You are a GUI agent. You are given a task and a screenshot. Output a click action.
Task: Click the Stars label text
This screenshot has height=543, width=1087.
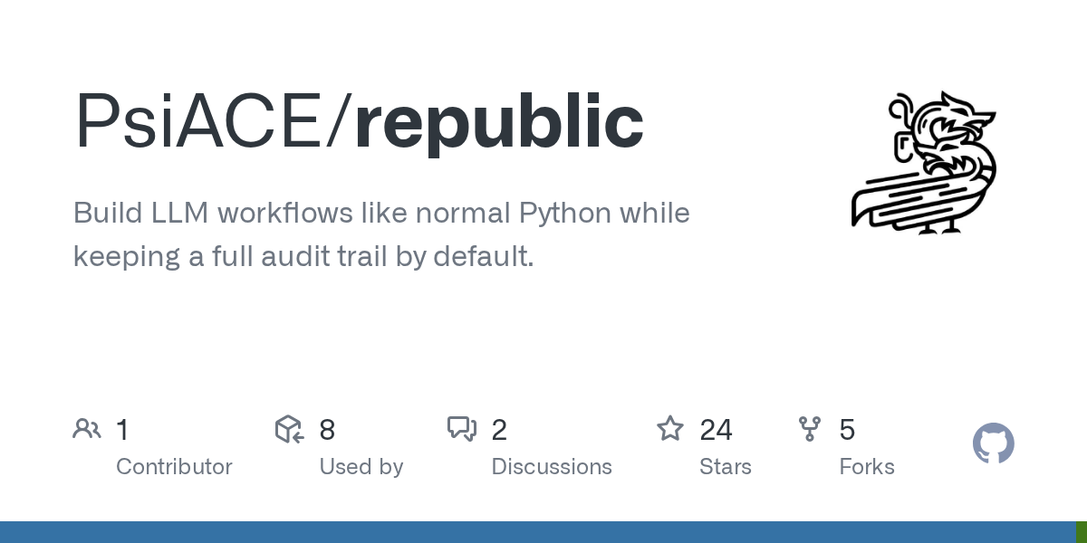[x=725, y=467]
